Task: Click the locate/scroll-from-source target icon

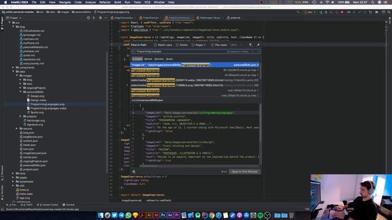Action: (88, 18)
